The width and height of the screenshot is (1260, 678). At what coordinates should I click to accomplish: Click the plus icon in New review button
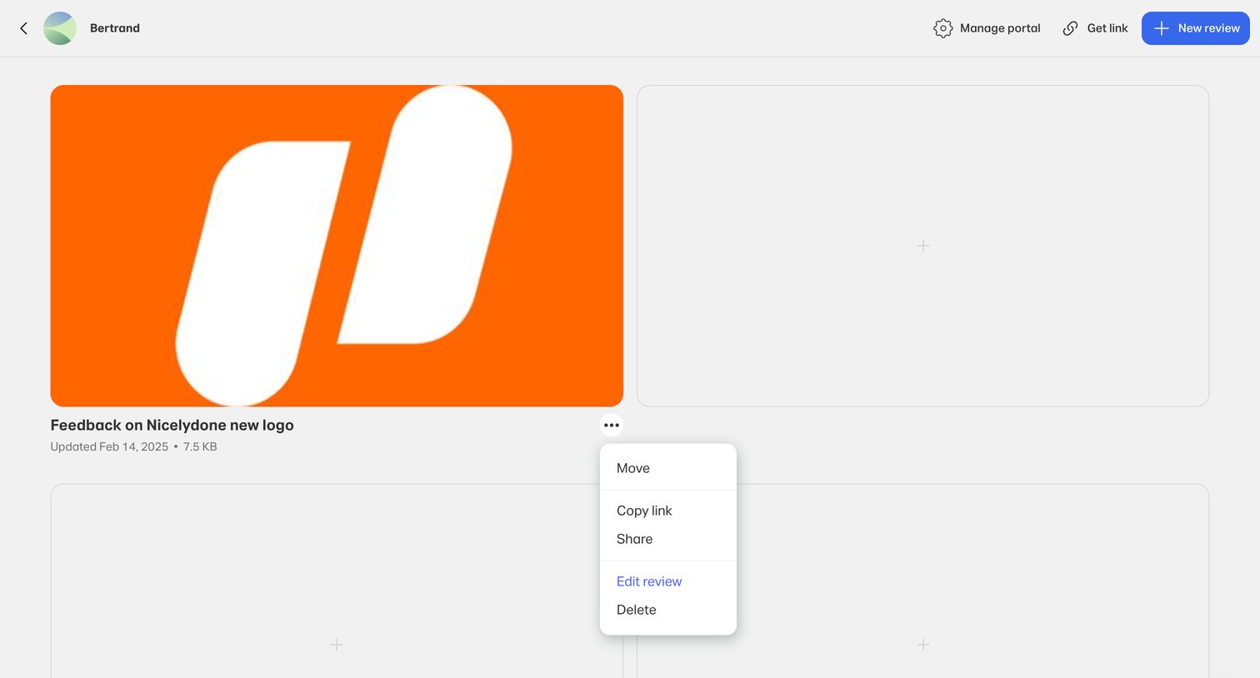1161,28
